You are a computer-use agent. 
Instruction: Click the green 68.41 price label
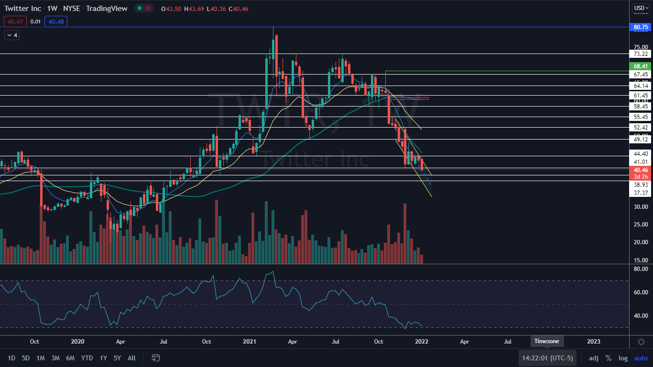[x=641, y=66]
